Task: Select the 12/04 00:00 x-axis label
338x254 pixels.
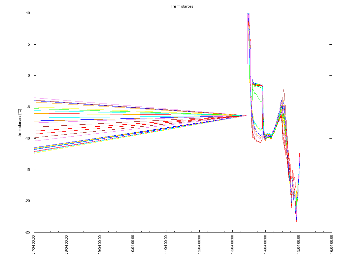Action: (x=199, y=244)
